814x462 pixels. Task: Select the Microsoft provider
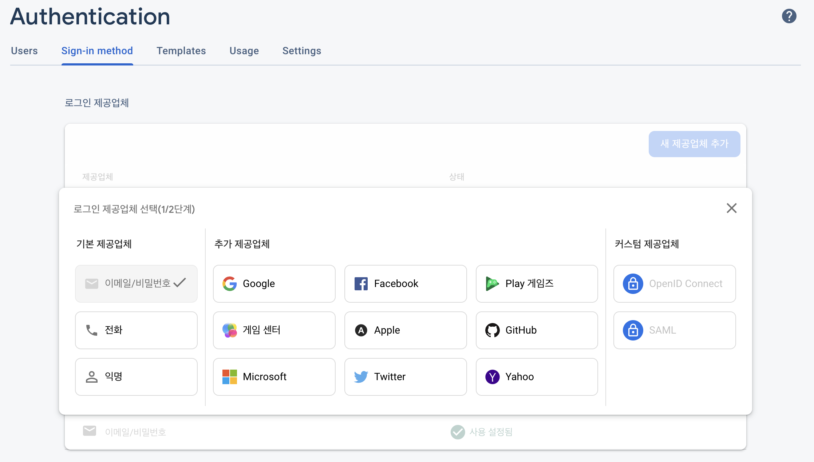coord(274,377)
